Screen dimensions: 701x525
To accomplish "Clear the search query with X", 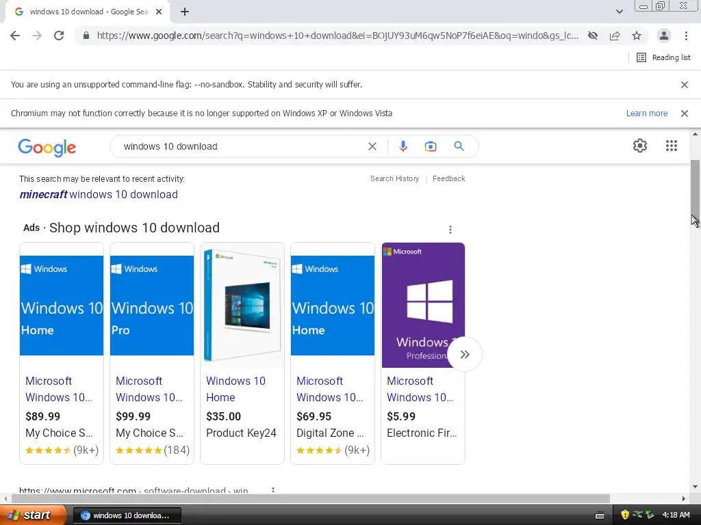I will tap(372, 146).
